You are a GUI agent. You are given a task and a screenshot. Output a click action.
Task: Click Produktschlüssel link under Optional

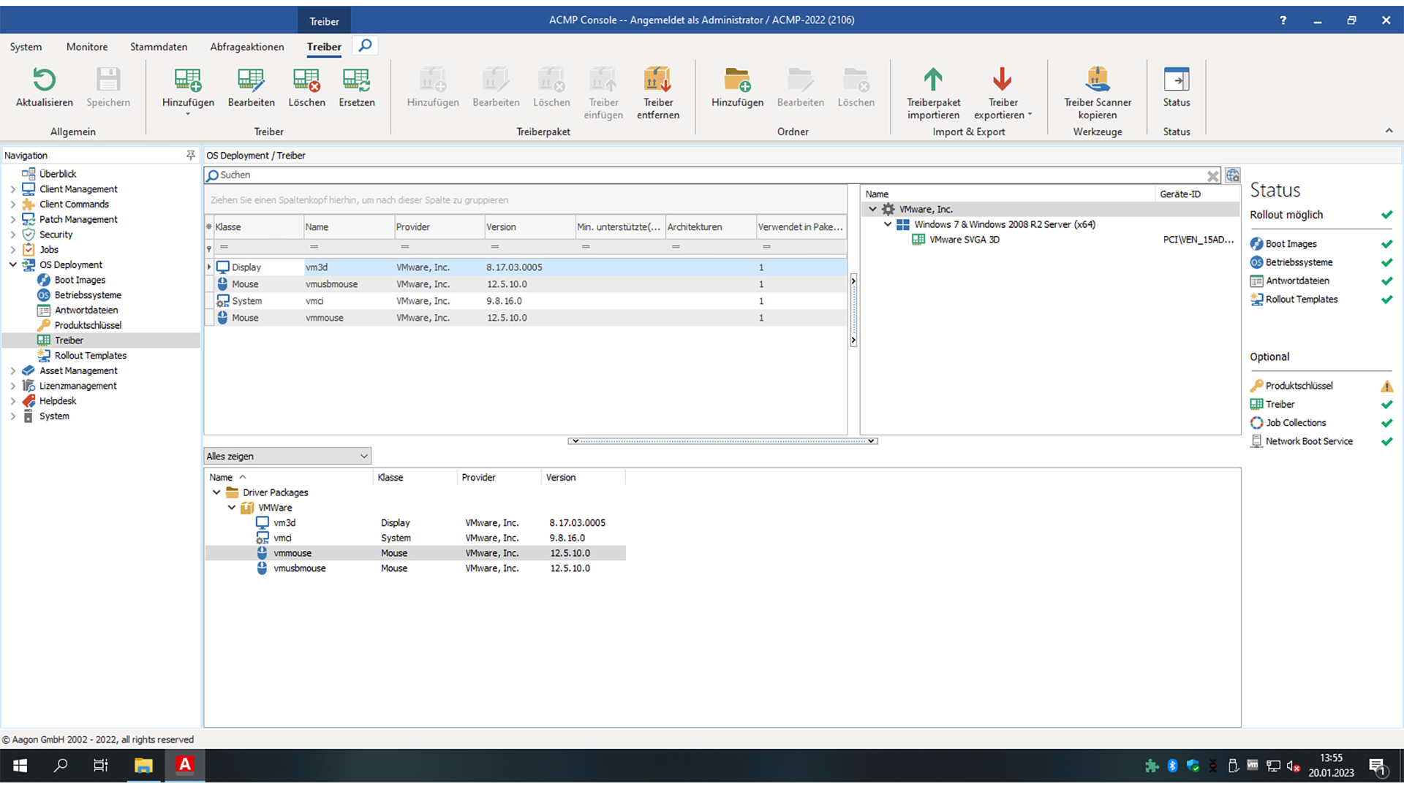[1299, 386]
